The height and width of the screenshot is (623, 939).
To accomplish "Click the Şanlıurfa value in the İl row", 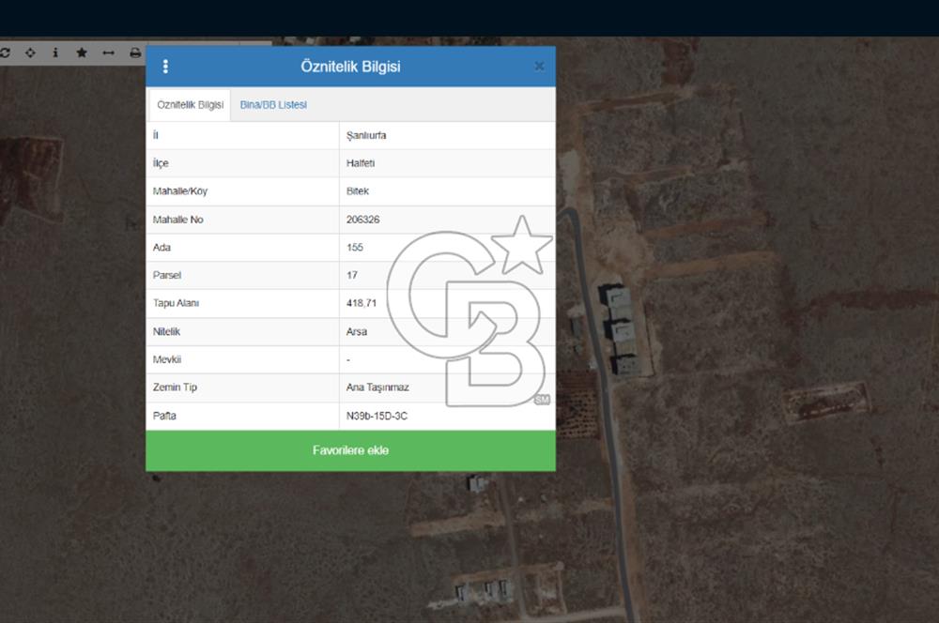I will pyautogui.click(x=366, y=135).
